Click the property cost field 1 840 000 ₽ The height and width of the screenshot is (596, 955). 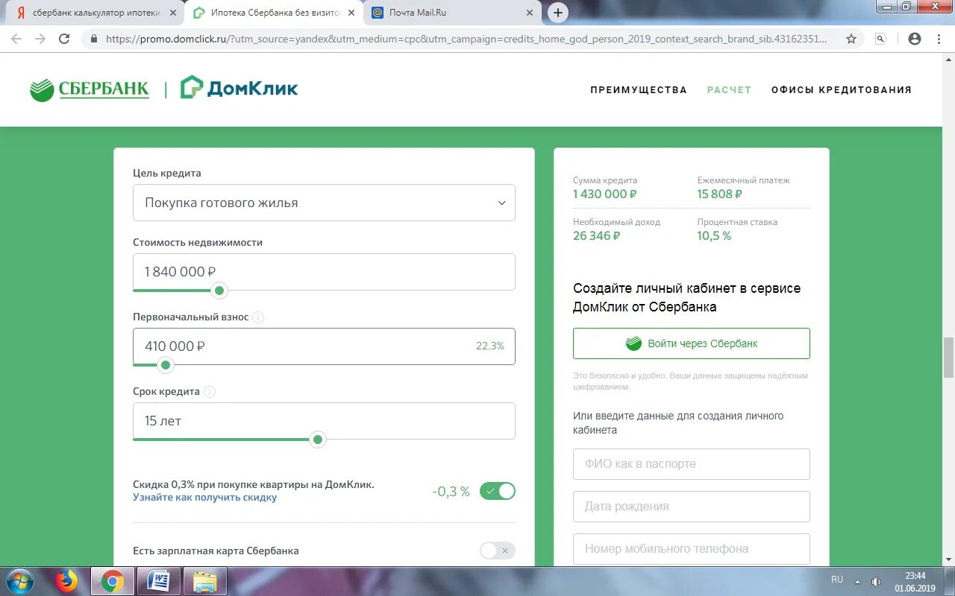(x=324, y=272)
